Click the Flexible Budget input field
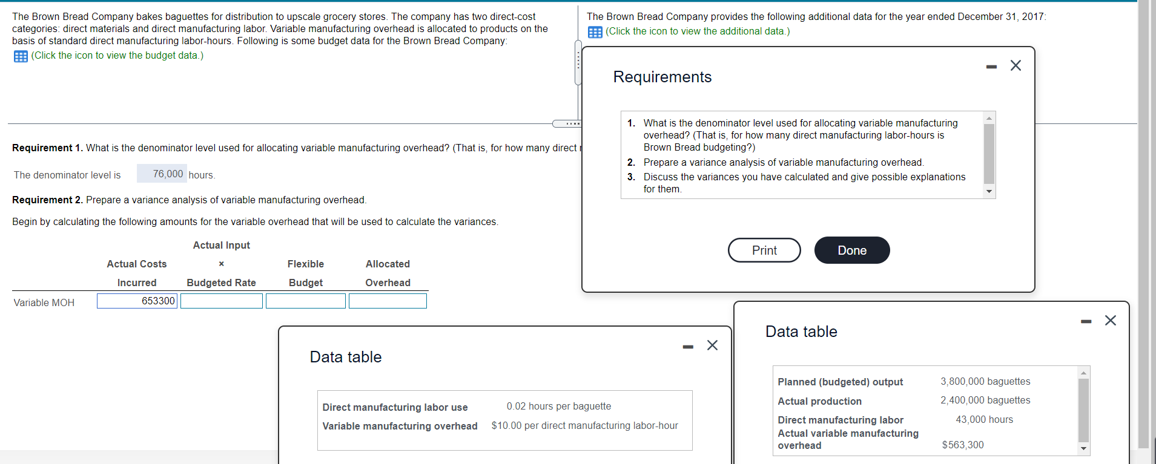1156x464 pixels. tap(306, 301)
